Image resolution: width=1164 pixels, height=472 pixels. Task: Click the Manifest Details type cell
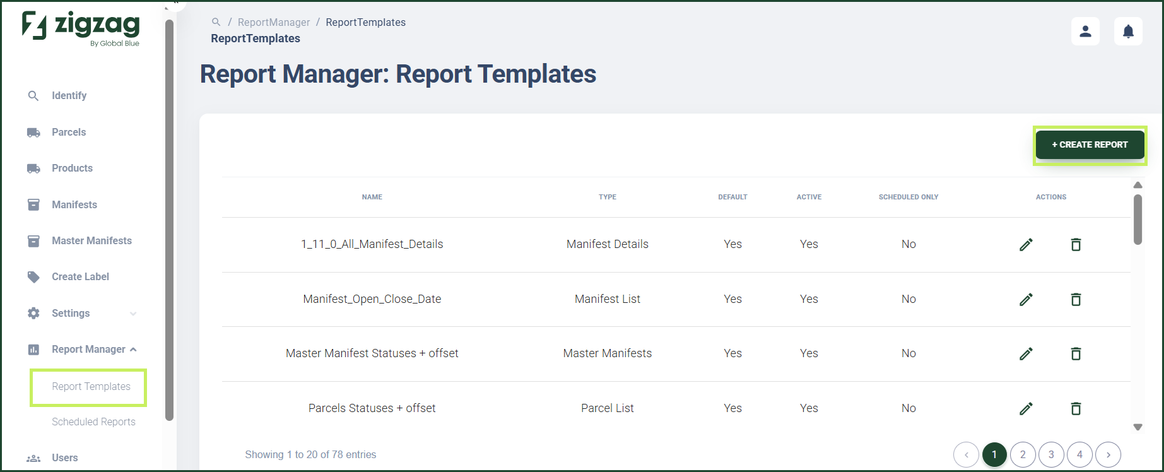click(x=608, y=244)
